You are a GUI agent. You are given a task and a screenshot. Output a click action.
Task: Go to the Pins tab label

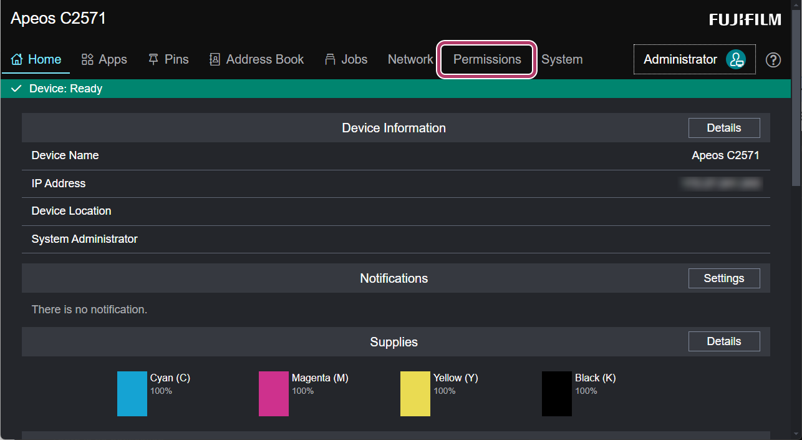coord(176,59)
